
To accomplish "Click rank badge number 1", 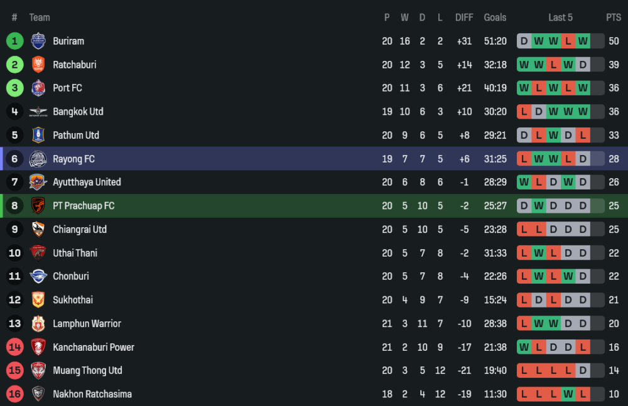I will coord(15,41).
